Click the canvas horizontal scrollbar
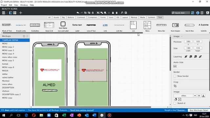This screenshot has height=118, width=210. point(105,107)
